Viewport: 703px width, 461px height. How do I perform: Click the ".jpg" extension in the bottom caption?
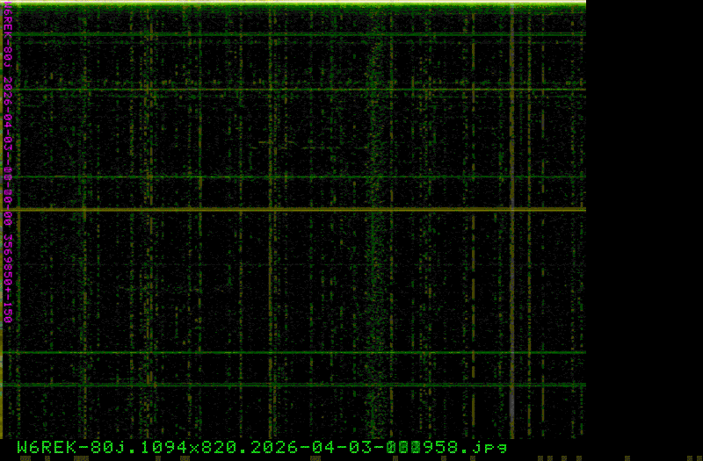click(x=490, y=446)
